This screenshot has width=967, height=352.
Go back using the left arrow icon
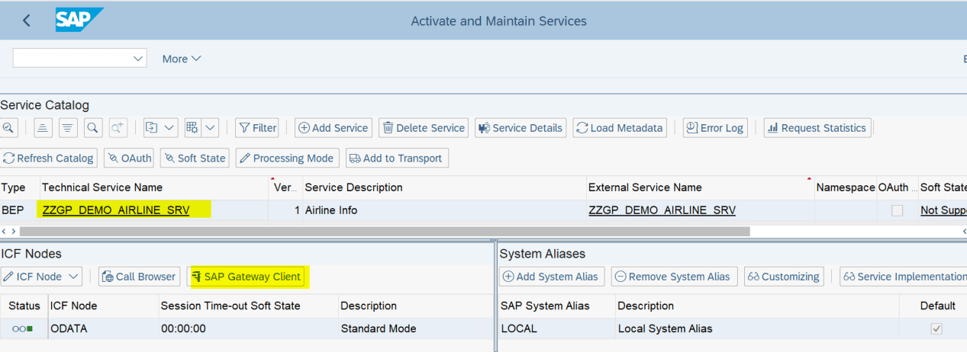[x=27, y=21]
